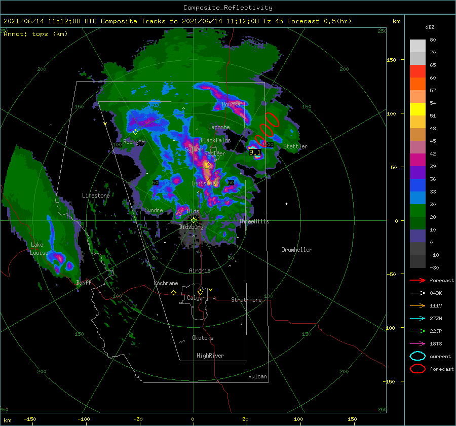The height and width of the screenshot is (426, 456).
Task: Click the yellow diamond marker above Calgary
Action: pyautogui.click(x=200, y=292)
